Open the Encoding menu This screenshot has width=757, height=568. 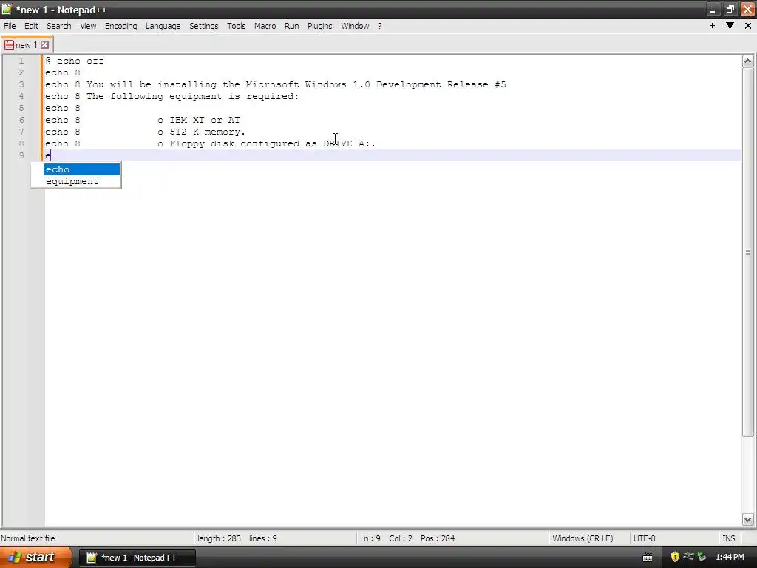[120, 26]
